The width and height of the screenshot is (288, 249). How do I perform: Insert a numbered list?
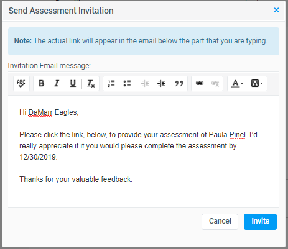coord(111,83)
